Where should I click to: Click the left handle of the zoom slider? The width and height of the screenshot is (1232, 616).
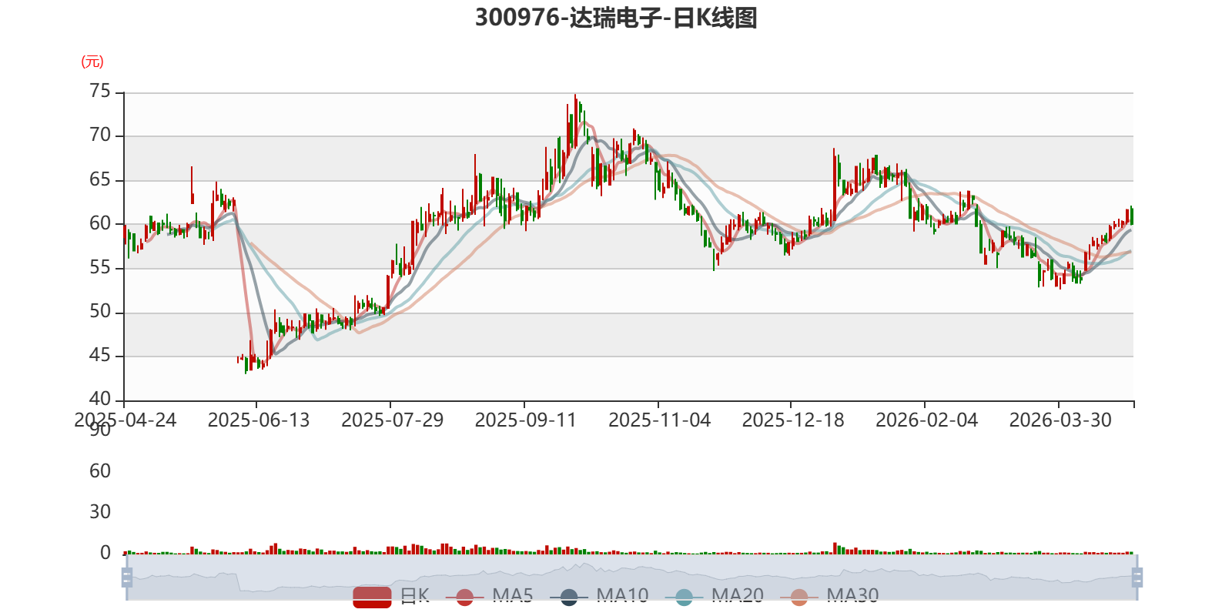point(127,577)
